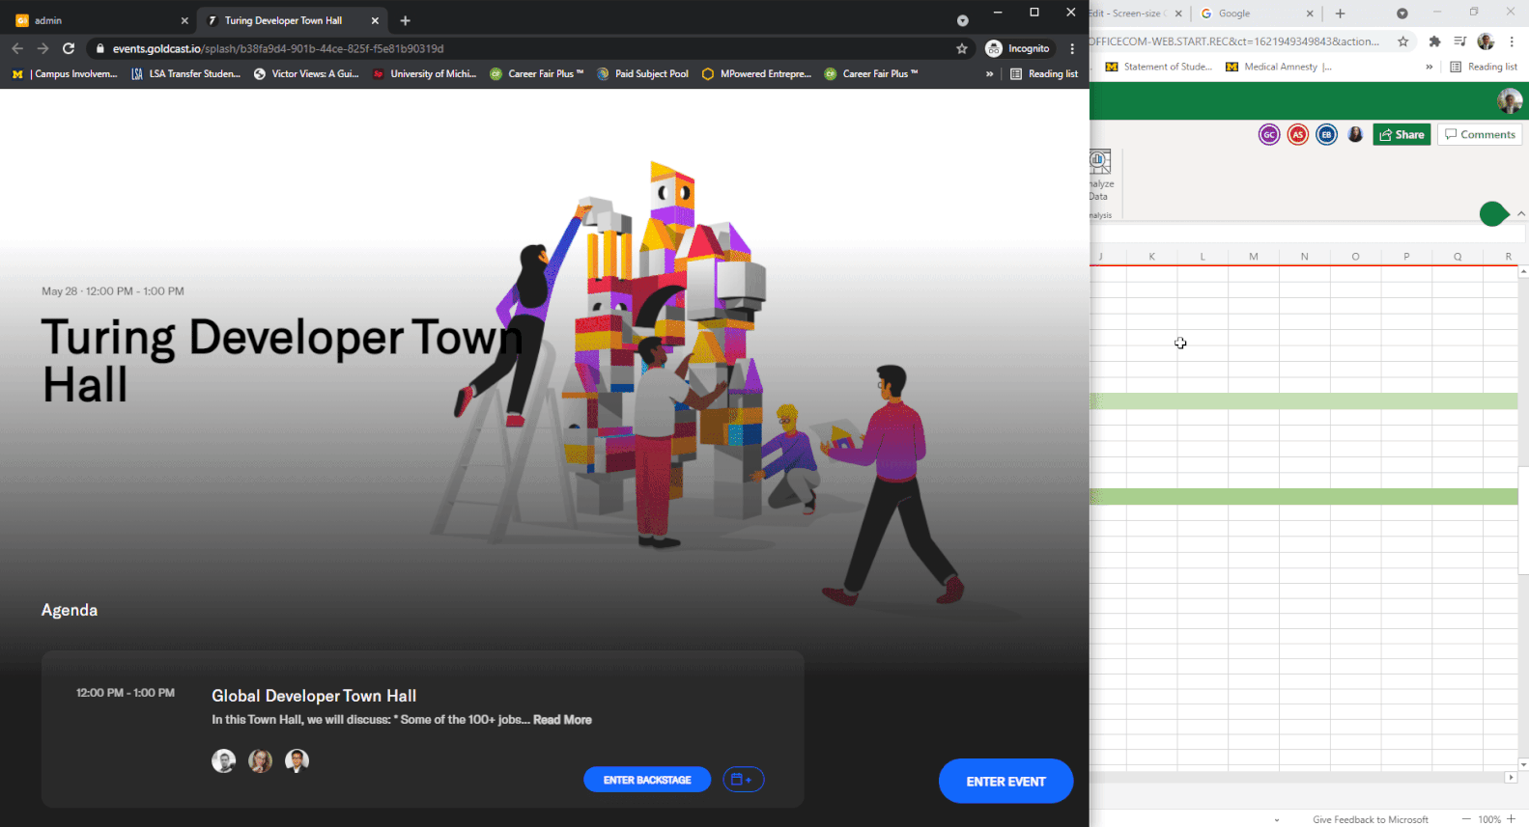The width and height of the screenshot is (1529, 827).
Task: Open the Global Developer Town Hall session title
Action: pyautogui.click(x=314, y=696)
